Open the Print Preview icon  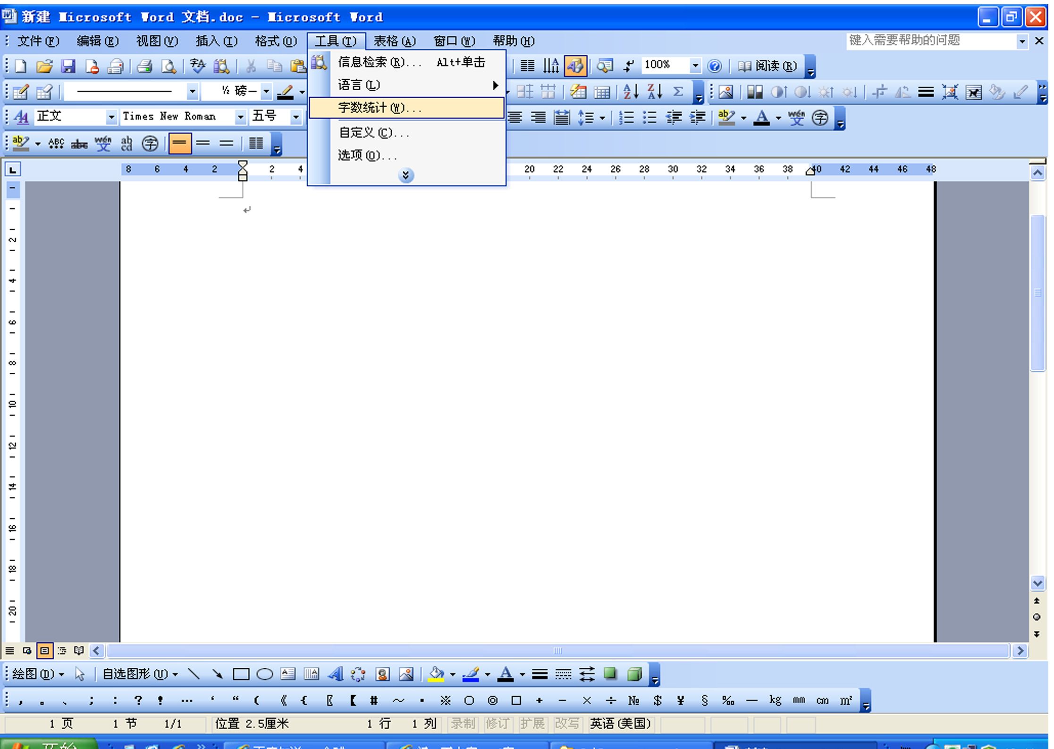(x=169, y=66)
